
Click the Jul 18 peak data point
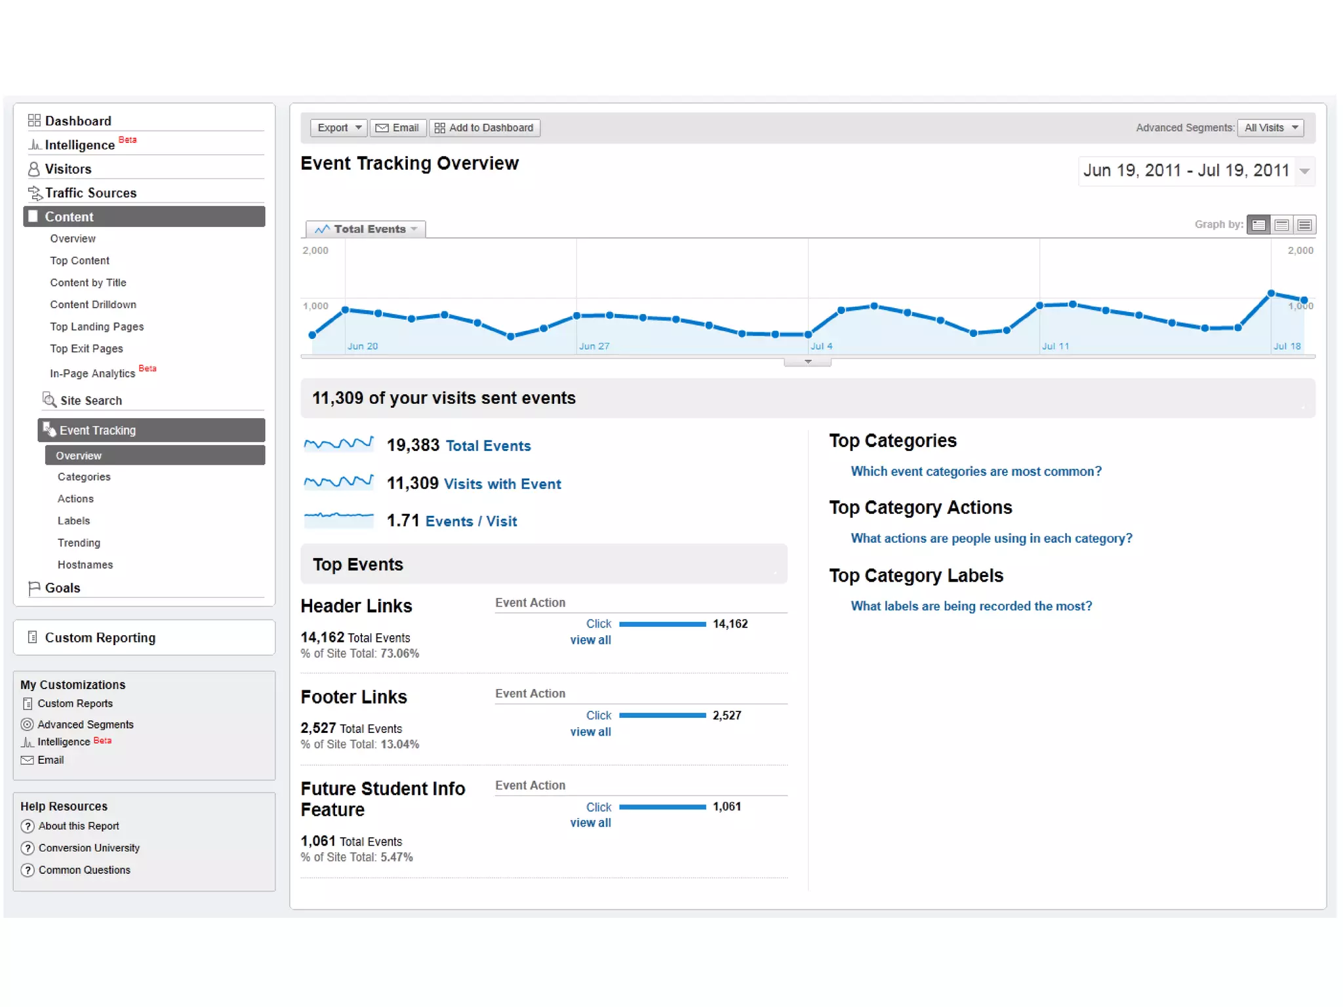1271,293
